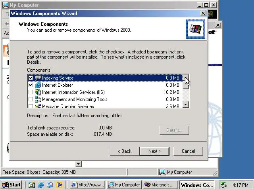Uncheck the Indexing Service checkbox
The width and height of the screenshot is (254, 190).
[31, 78]
